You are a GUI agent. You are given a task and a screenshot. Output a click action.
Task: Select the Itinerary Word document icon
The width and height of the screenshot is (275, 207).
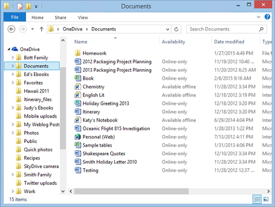77,112
